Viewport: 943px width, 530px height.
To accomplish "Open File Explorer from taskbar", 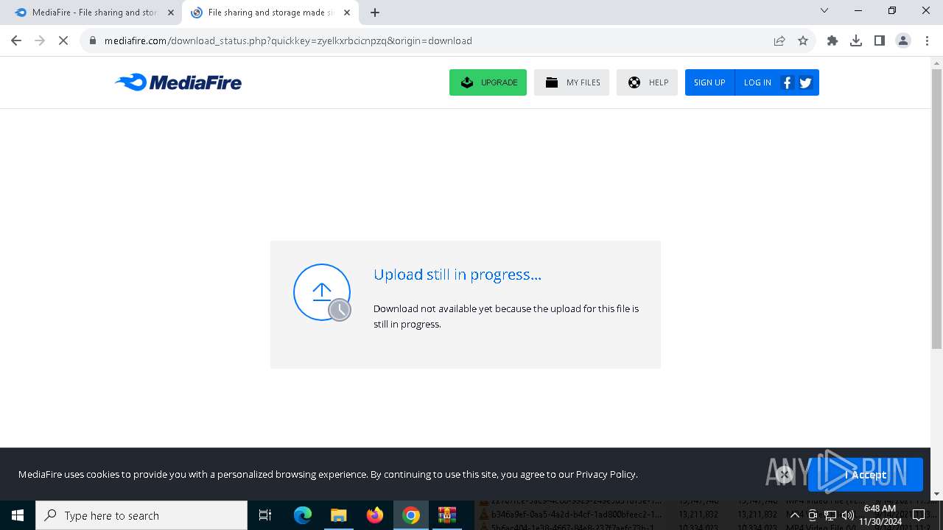I will (338, 515).
